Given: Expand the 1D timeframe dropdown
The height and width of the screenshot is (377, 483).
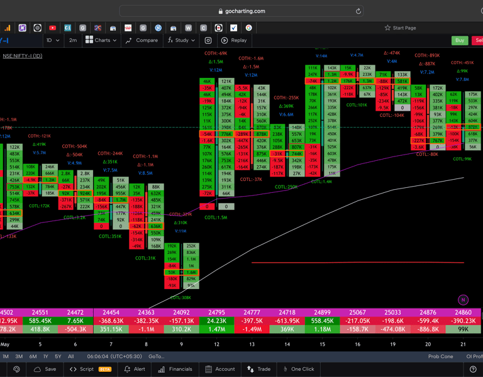Looking at the screenshot, I should tap(53, 40).
